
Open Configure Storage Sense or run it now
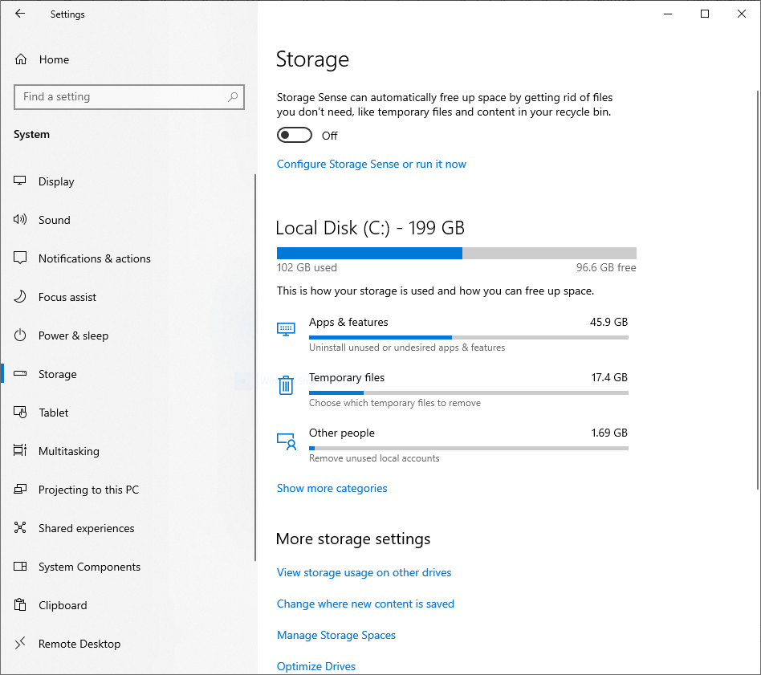pos(371,164)
